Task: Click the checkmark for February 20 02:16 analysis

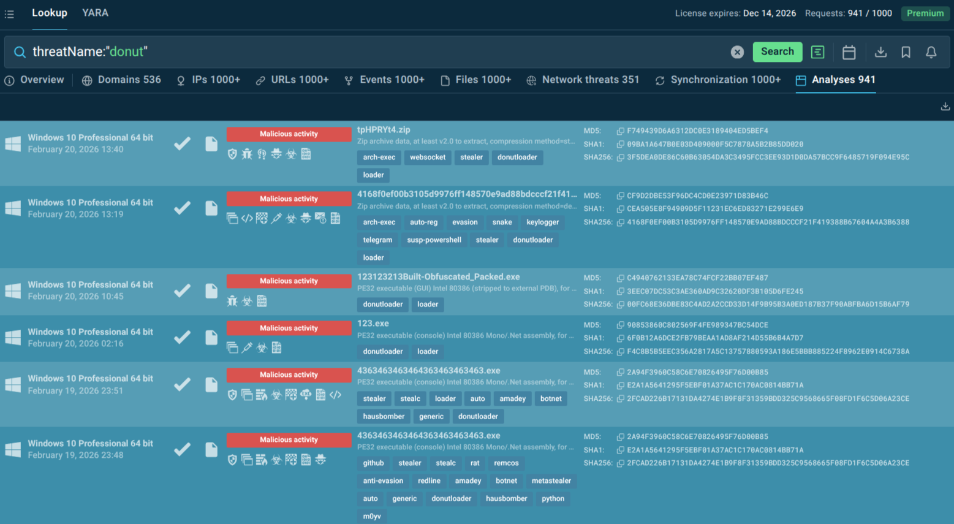Action: (x=182, y=338)
